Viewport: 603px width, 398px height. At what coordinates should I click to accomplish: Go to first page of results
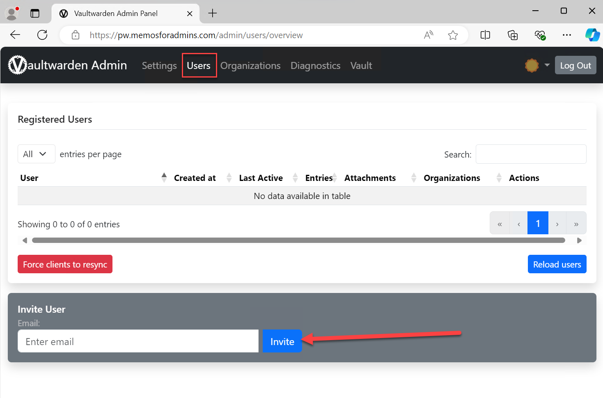(500, 224)
